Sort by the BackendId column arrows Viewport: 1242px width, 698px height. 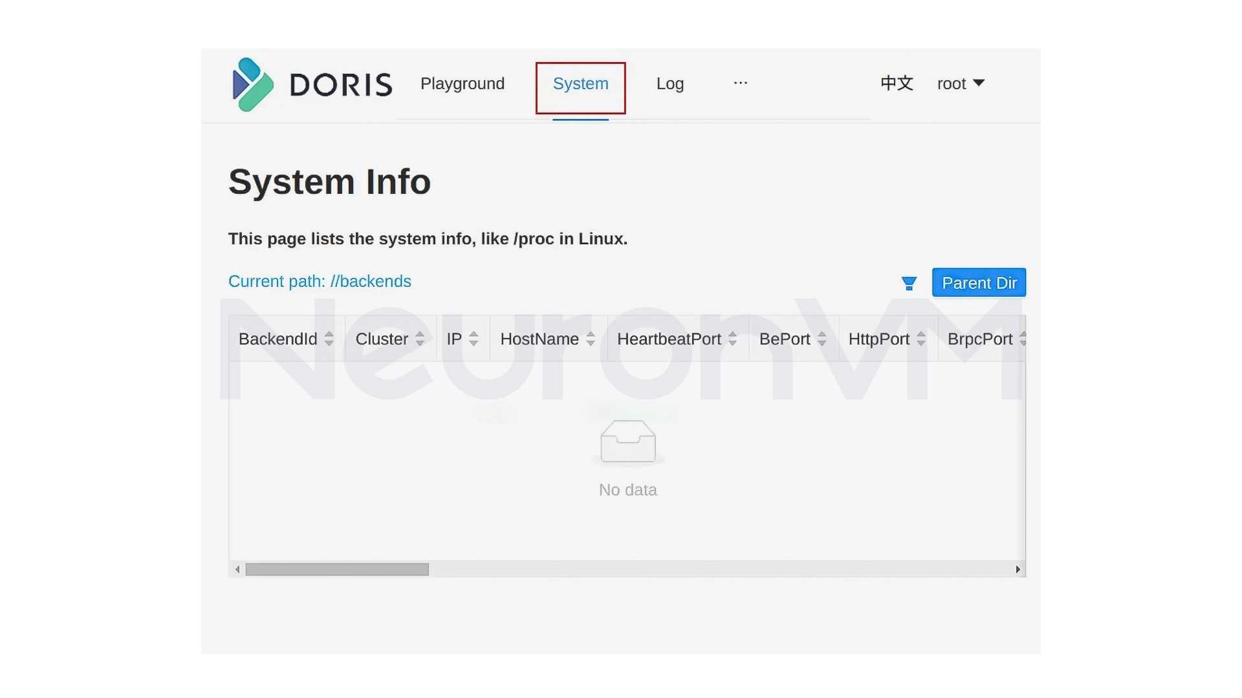pos(330,338)
